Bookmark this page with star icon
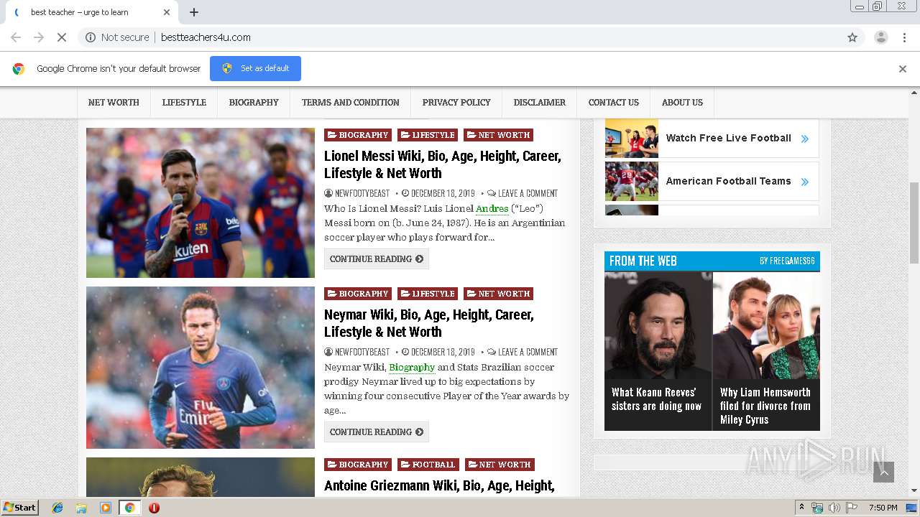The image size is (920, 517). 852,37
